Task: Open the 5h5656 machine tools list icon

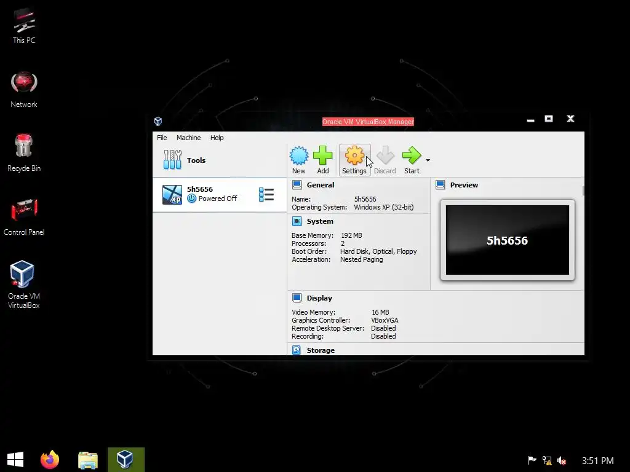Action: coord(266,195)
